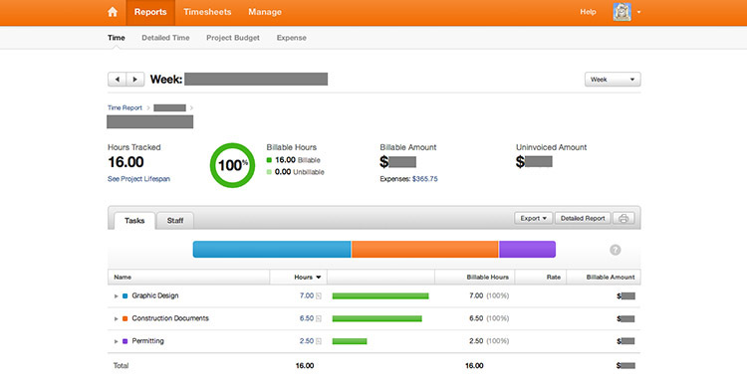
Task: Open the Export dropdown
Action: pos(533,219)
